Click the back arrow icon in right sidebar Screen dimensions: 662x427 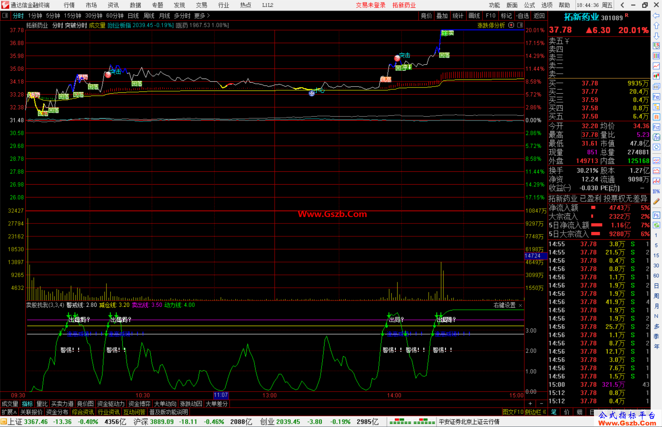(656, 16)
